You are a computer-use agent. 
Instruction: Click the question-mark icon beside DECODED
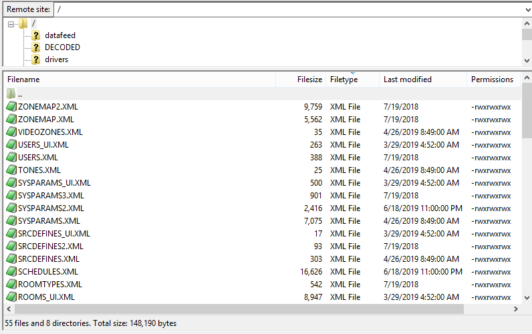(x=36, y=47)
